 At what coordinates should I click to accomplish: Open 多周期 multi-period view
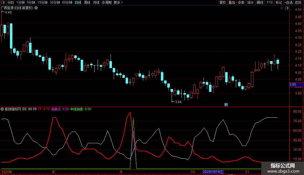tap(107, 2)
